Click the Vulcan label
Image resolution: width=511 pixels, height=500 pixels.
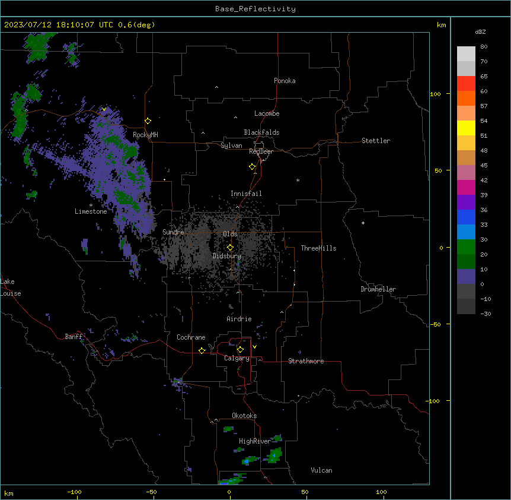321,470
